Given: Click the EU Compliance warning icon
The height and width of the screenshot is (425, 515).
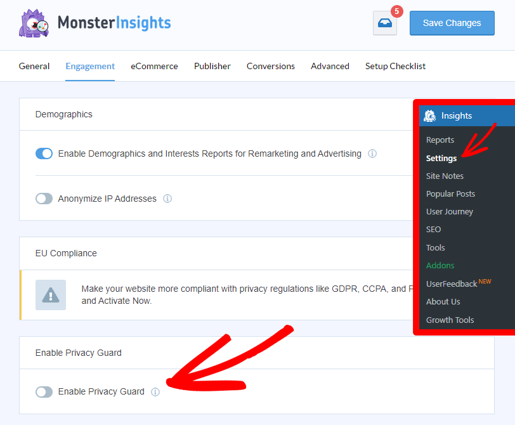Looking at the screenshot, I should 50,294.
